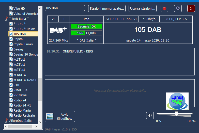Click the note icon beside Kc1Test

pyautogui.click(x=11, y=59)
